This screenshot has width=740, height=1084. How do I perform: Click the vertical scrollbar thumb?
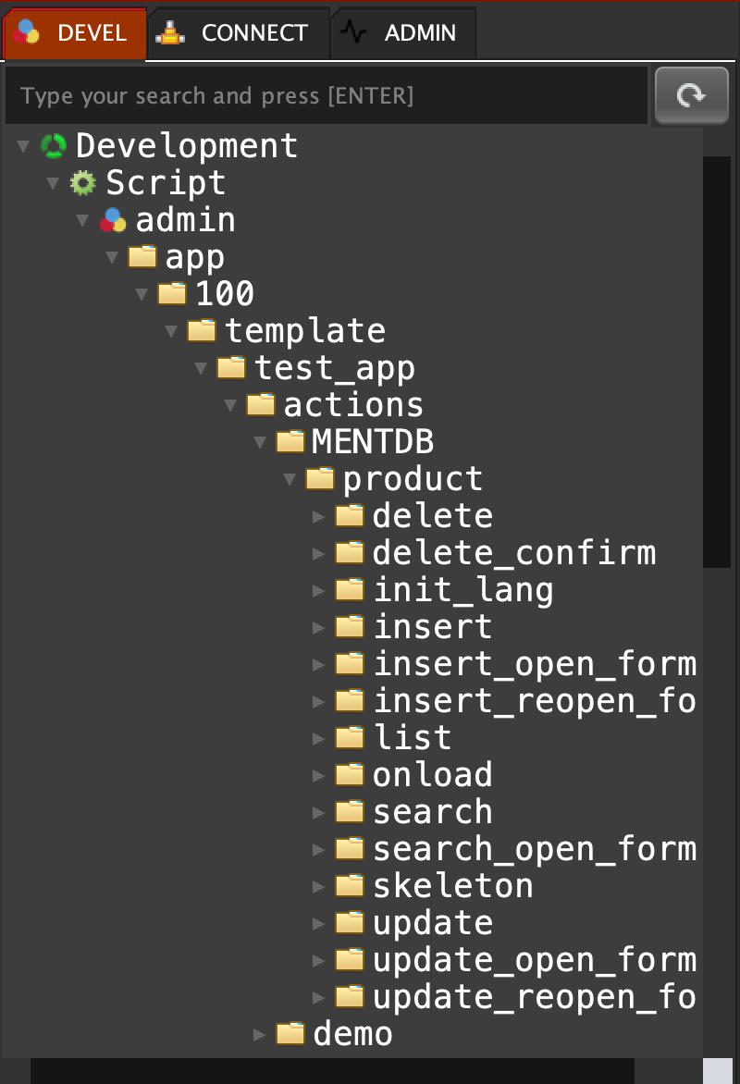(x=716, y=361)
